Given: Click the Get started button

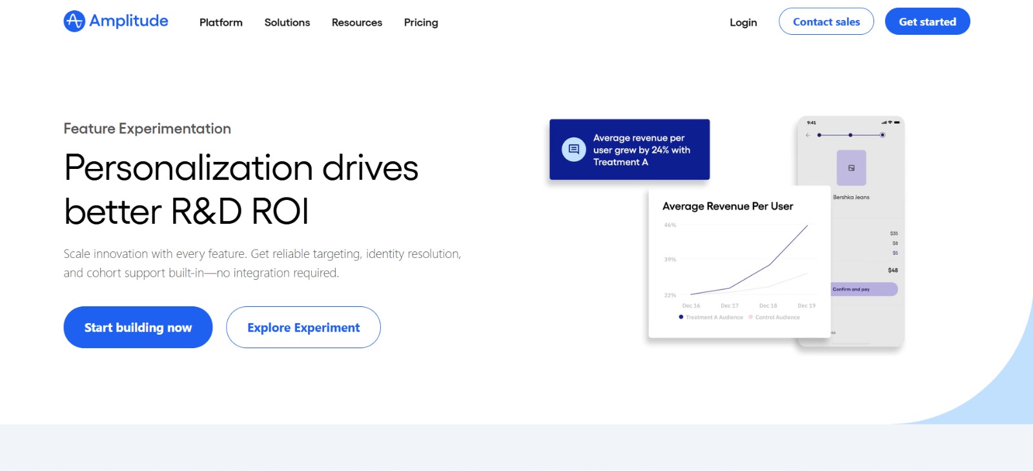Looking at the screenshot, I should point(927,21).
